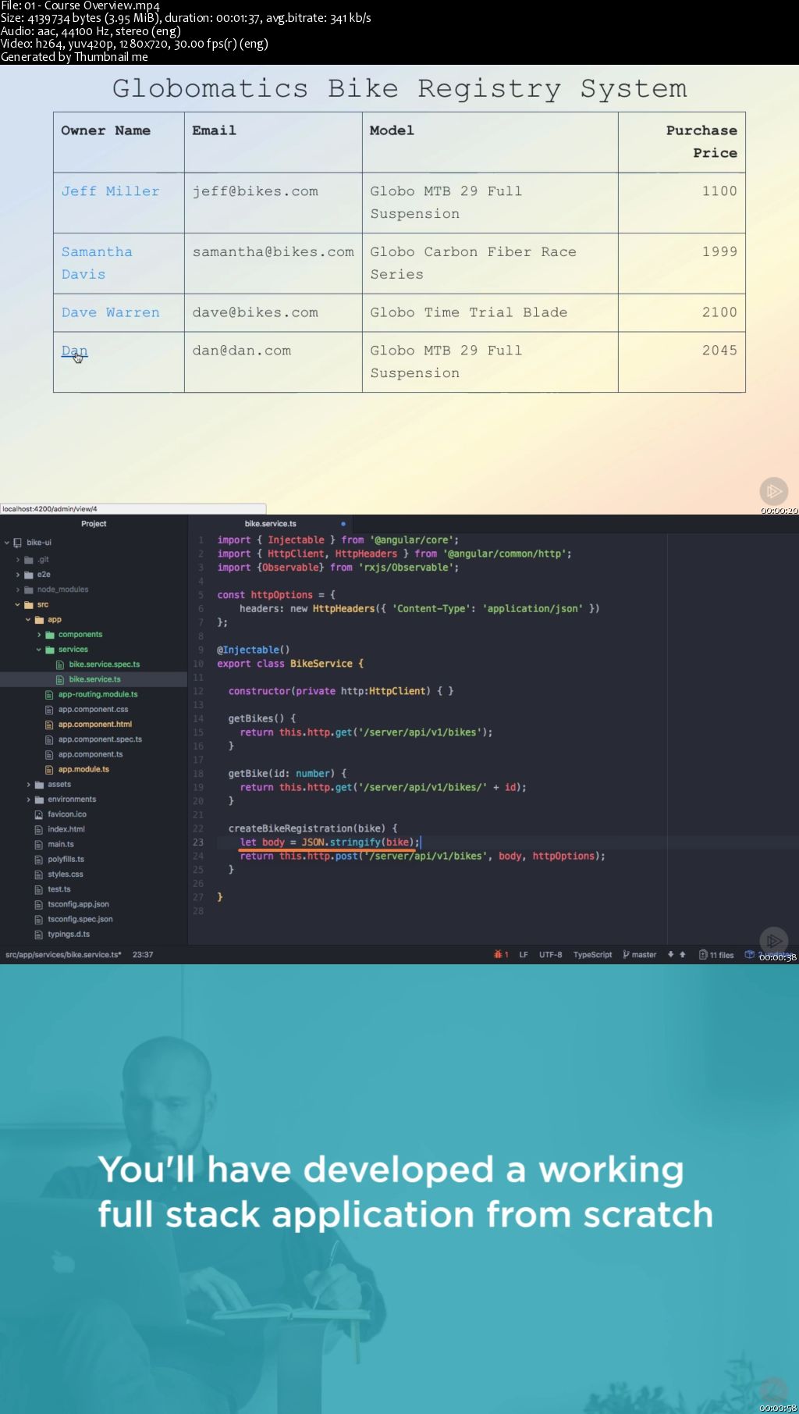Viewport: 799px width, 1414px height.
Task: Click the favicon.ico image file icon
Action: tap(39, 814)
